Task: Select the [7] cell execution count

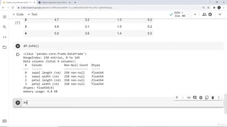Action: [18, 23]
